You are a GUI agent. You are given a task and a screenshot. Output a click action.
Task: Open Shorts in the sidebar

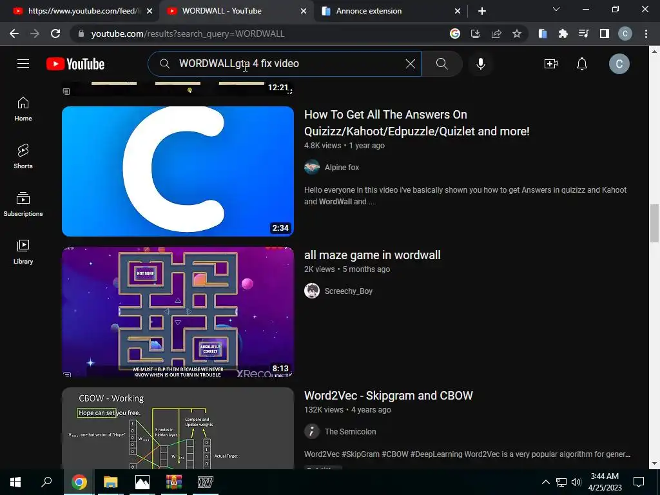23,157
